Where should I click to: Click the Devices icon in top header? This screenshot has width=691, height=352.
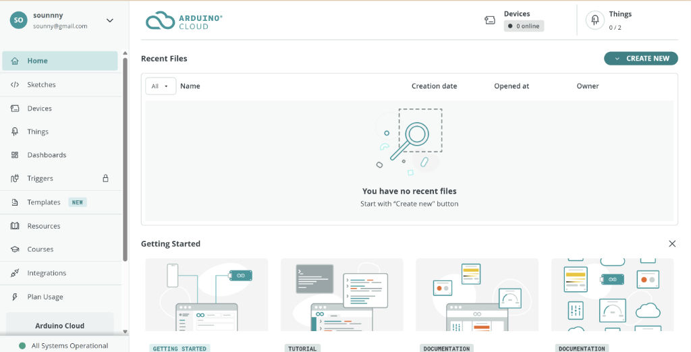tap(490, 20)
